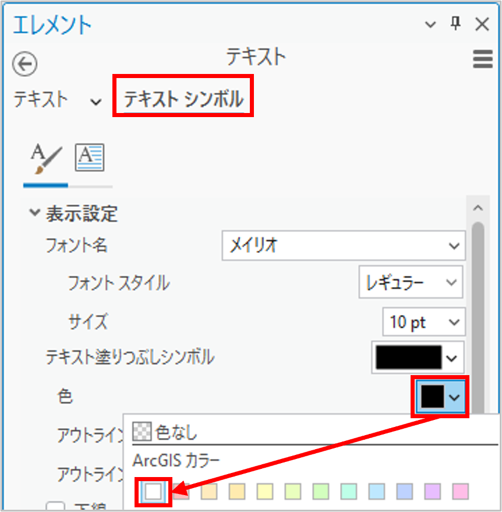Open the フォント名 メイリオ dropdown
The height and width of the screenshot is (512, 502).
pyautogui.click(x=343, y=246)
